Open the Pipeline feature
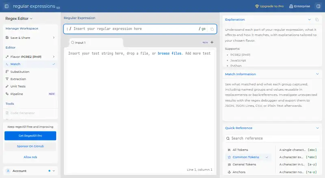Image resolution: width=325 pixels, height=178 pixels. pyautogui.click(x=30, y=94)
